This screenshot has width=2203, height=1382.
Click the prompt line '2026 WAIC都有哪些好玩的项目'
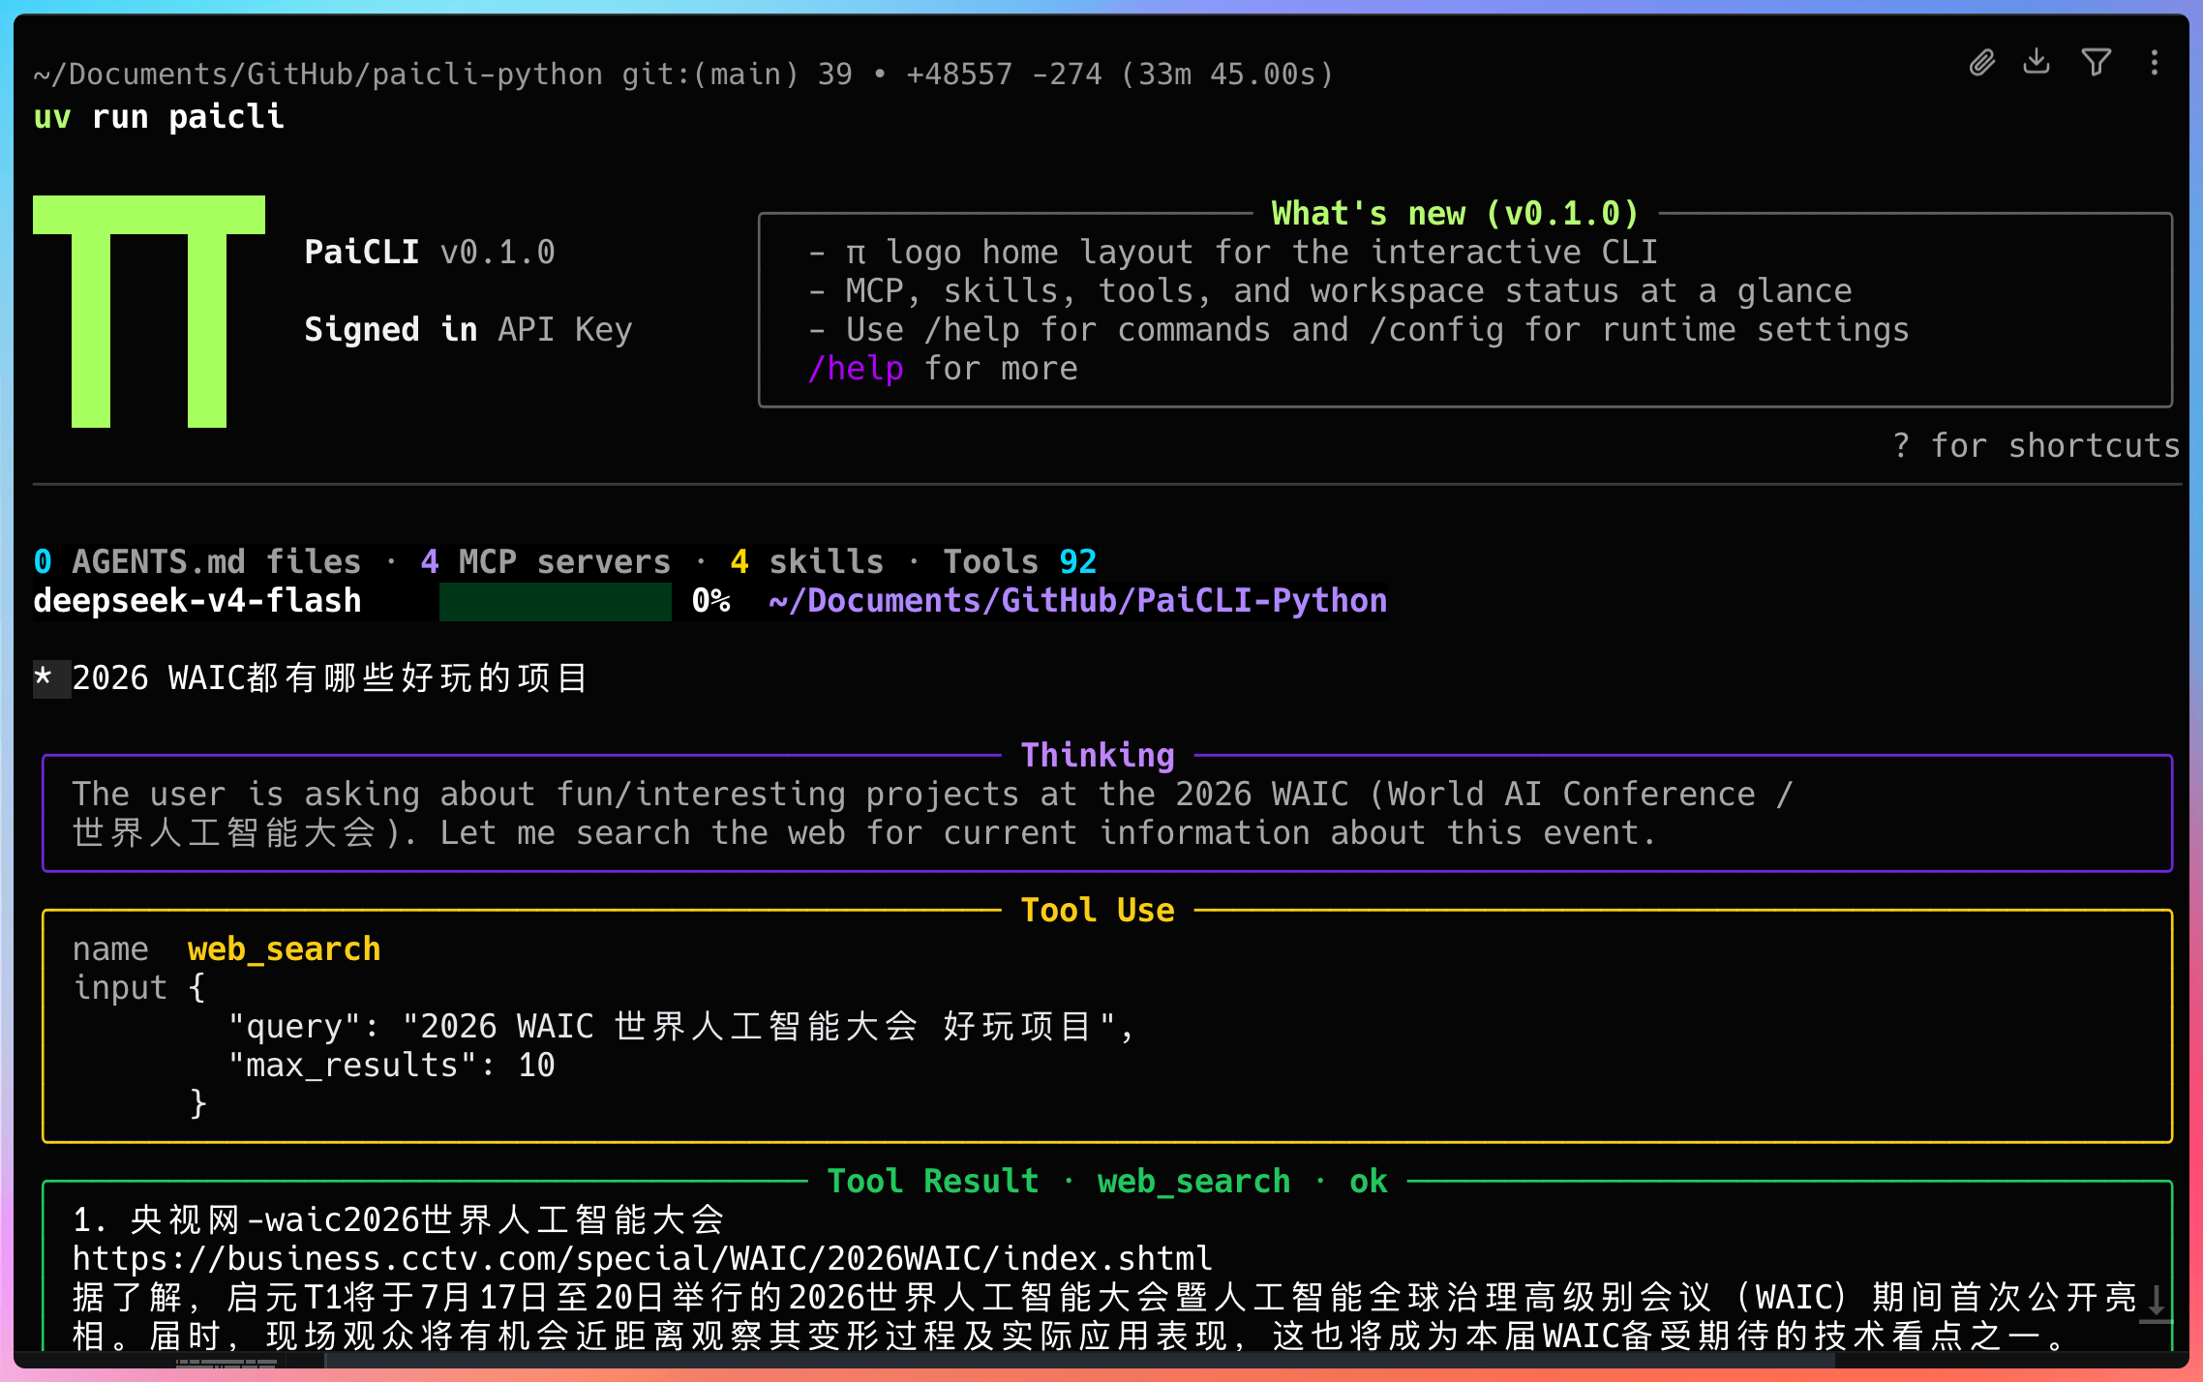pos(329,678)
